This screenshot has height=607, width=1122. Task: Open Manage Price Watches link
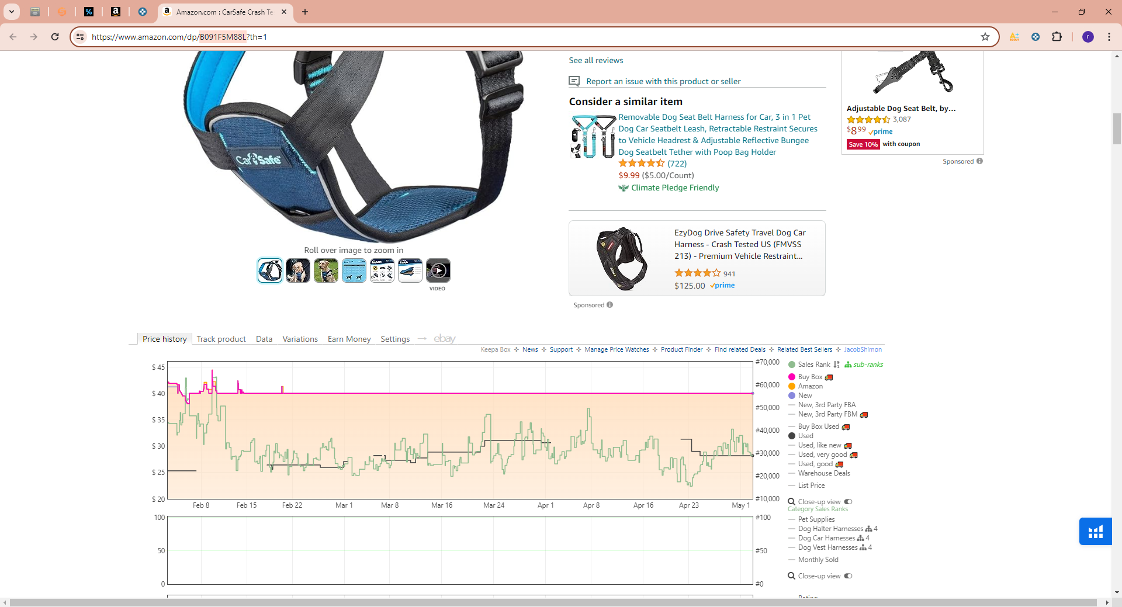[x=617, y=349]
